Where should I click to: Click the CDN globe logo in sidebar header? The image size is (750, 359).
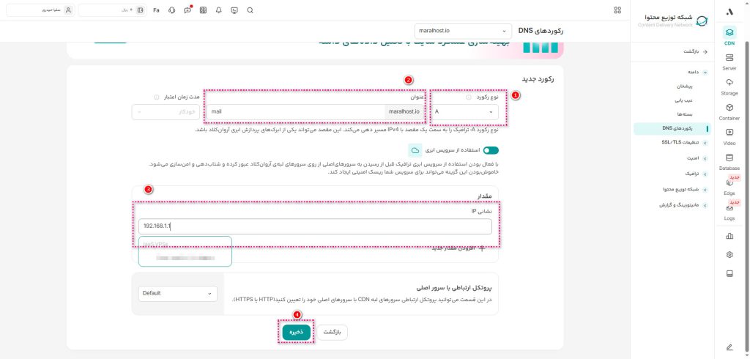pyautogui.click(x=702, y=21)
